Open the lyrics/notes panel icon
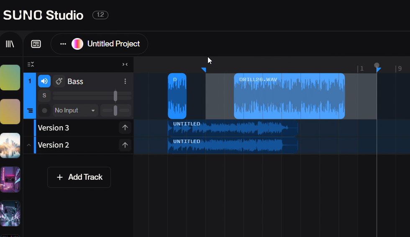This screenshot has height=237, width=410. (x=36, y=44)
